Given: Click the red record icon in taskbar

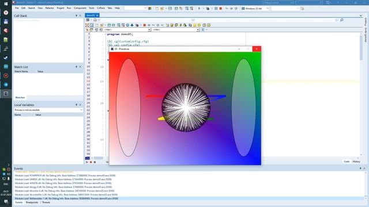Looking at the screenshot, I should tap(6, 75).
